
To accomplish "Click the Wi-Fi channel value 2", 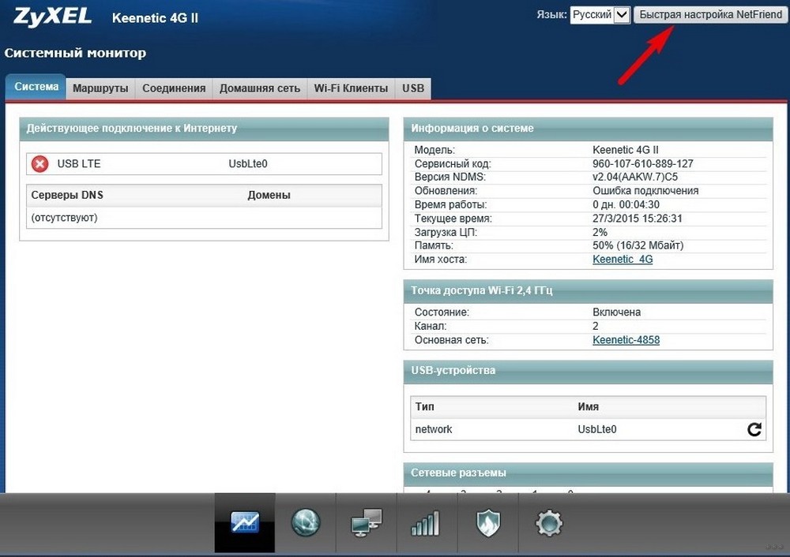I will click(x=596, y=326).
